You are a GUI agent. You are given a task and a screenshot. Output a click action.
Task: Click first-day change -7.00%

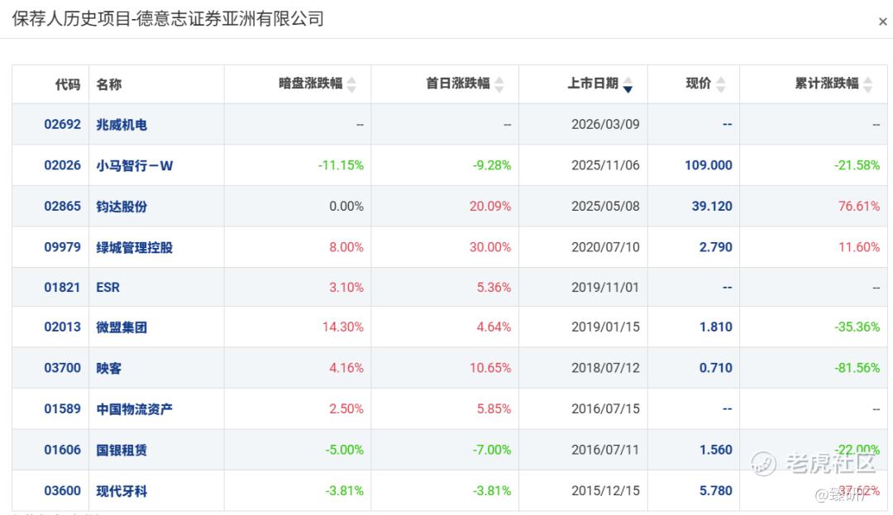(x=492, y=450)
